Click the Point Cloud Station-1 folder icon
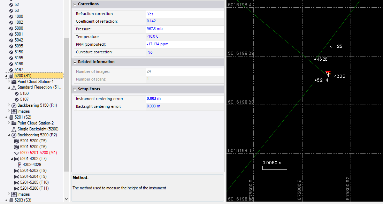Screen dimensions: 383x204 click(14, 82)
